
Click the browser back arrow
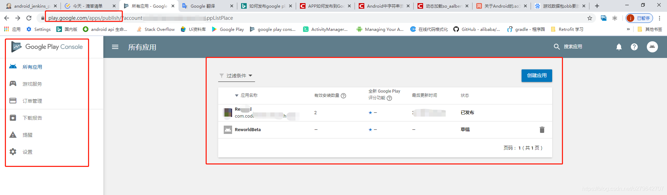point(7,18)
